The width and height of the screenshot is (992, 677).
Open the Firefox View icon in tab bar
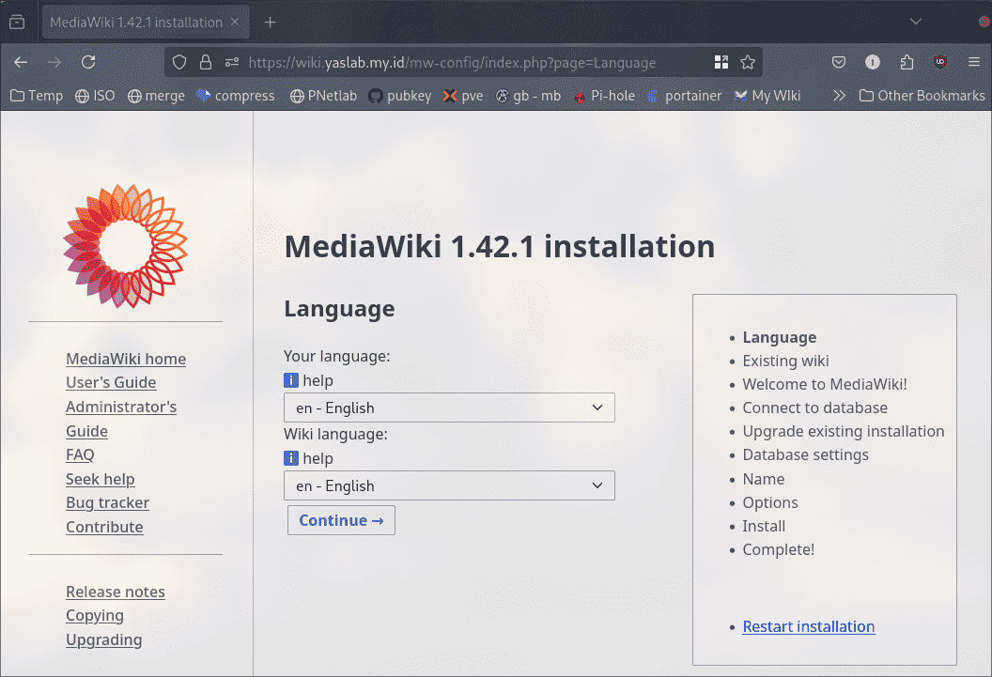[x=17, y=23]
